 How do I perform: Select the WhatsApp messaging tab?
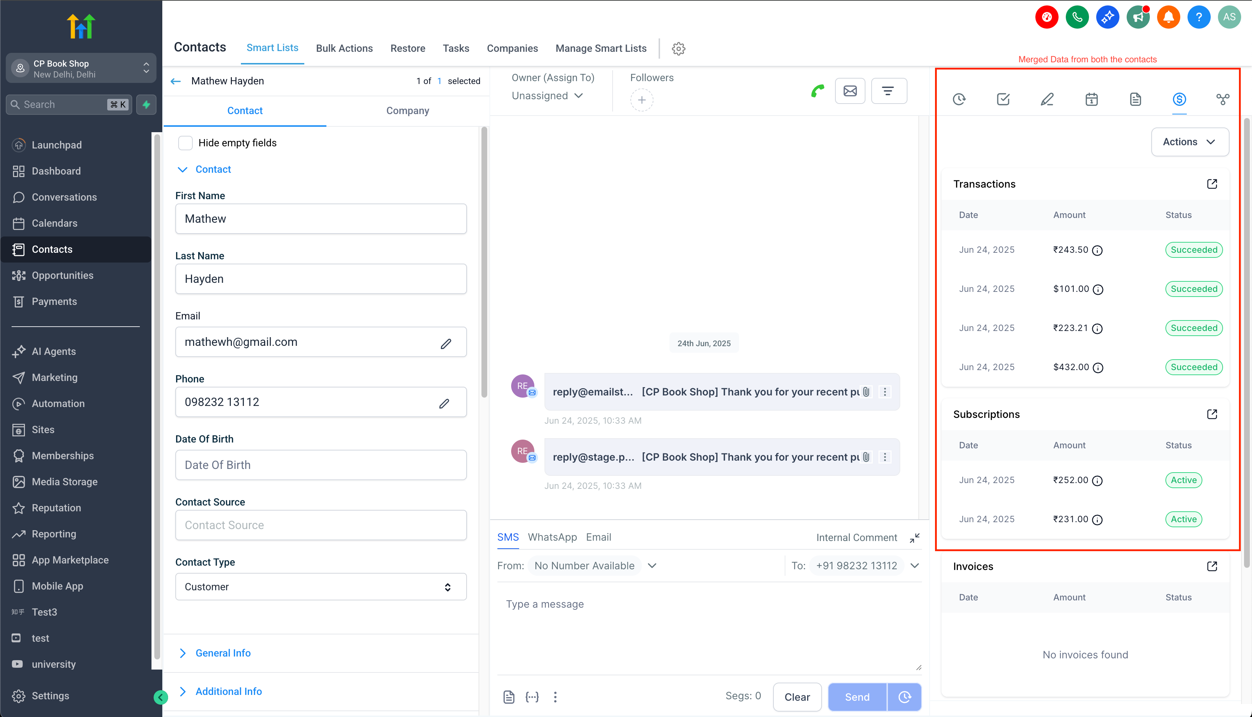(552, 537)
